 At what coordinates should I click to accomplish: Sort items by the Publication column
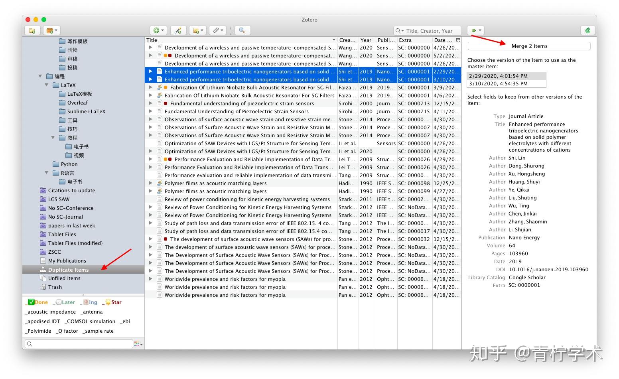[386, 40]
